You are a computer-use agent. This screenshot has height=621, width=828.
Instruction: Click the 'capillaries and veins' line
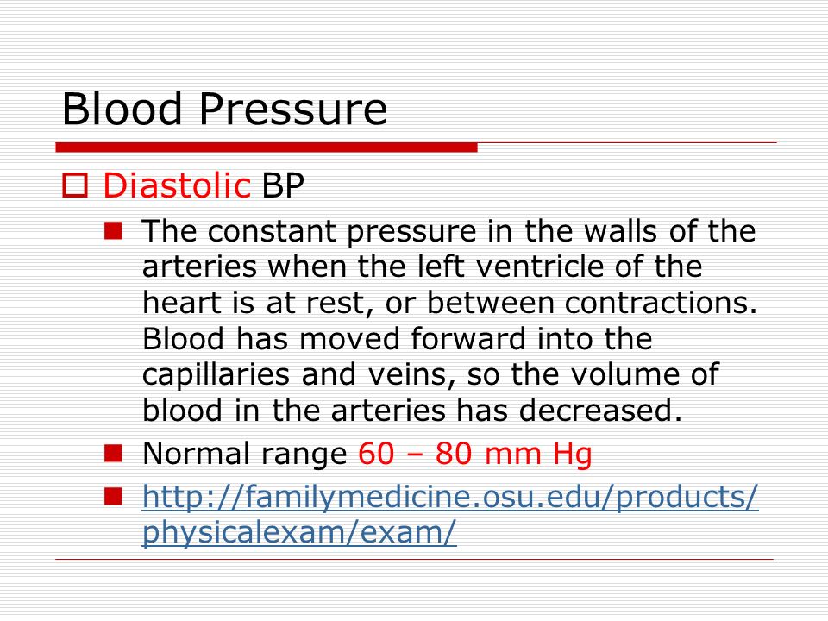[x=430, y=374]
